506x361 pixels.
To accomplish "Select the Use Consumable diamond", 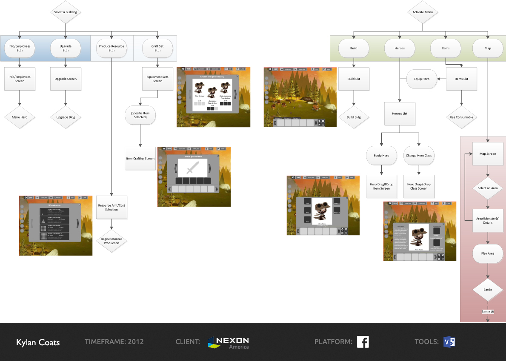I will click(x=461, y=117).
